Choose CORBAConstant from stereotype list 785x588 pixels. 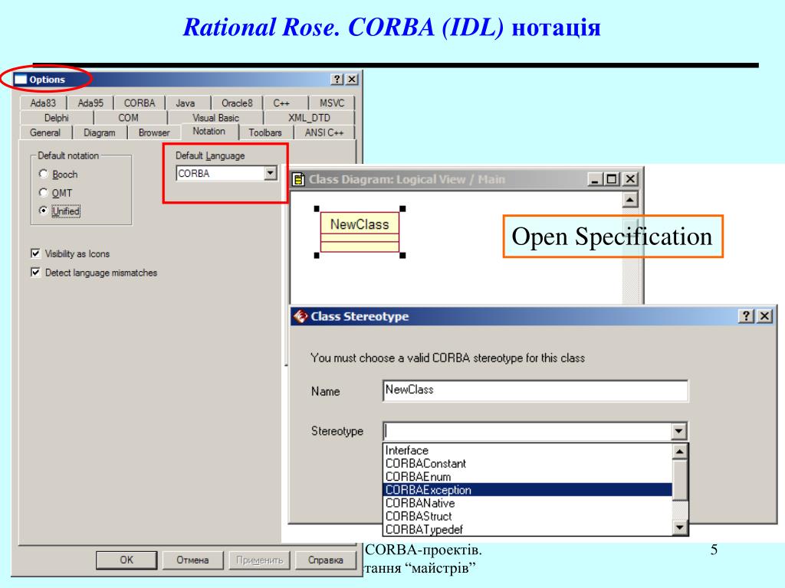[x=528, y=463]
